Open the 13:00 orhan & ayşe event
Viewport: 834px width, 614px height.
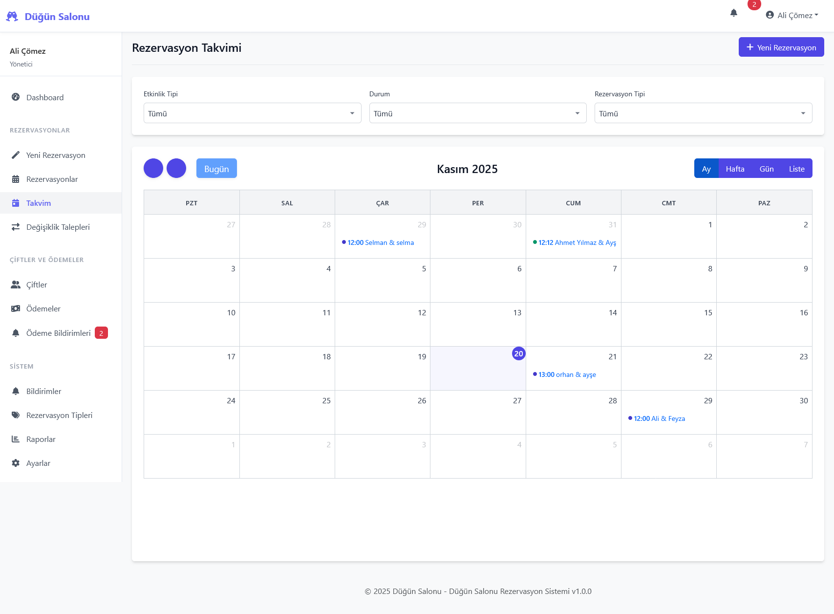pos(567,374)
